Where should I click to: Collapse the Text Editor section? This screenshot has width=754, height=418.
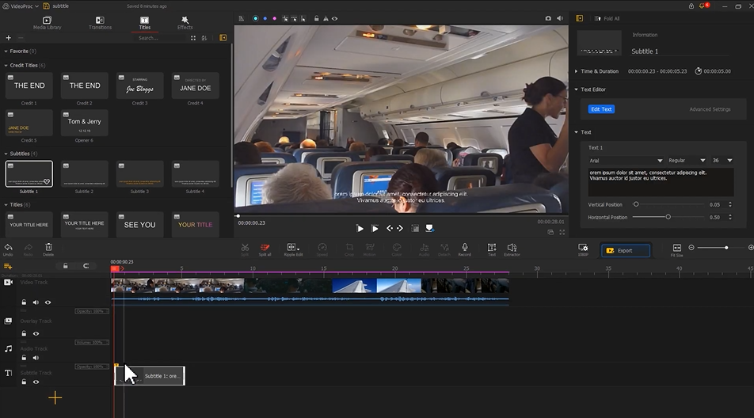(x=576, y=89)
